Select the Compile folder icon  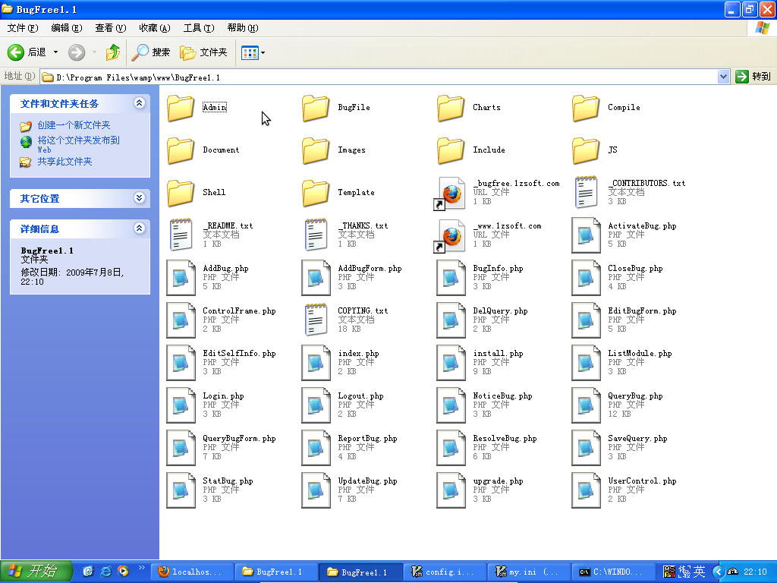point(586,108)
